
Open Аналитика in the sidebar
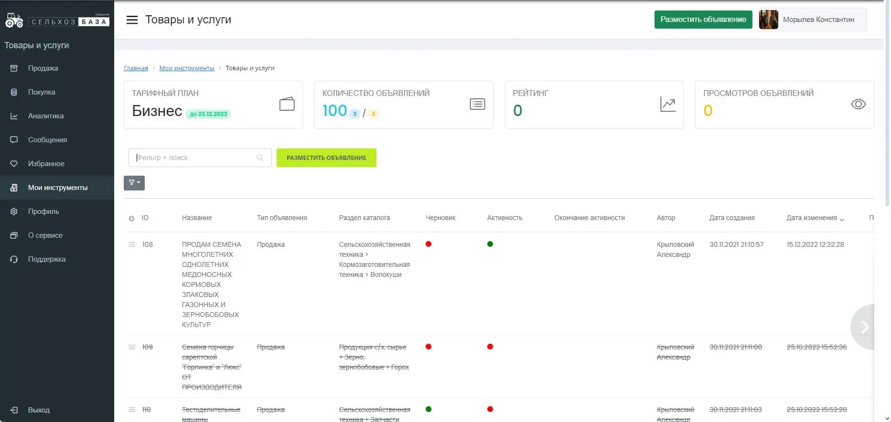coord(46,116)
